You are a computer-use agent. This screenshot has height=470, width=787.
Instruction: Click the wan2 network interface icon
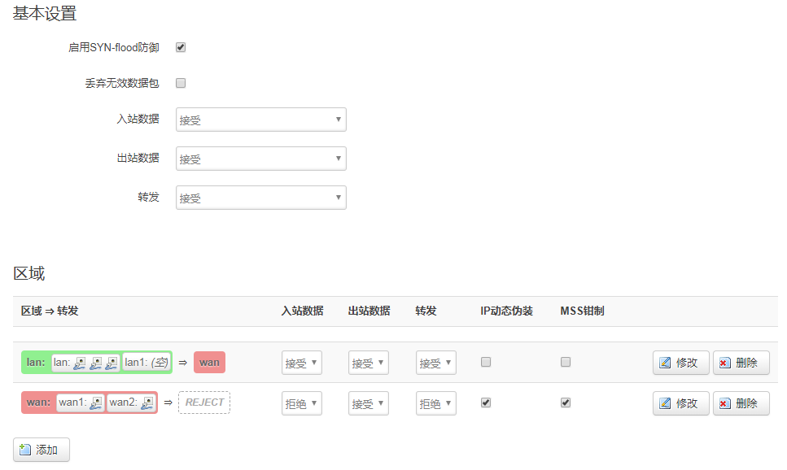tap(147, 403)
